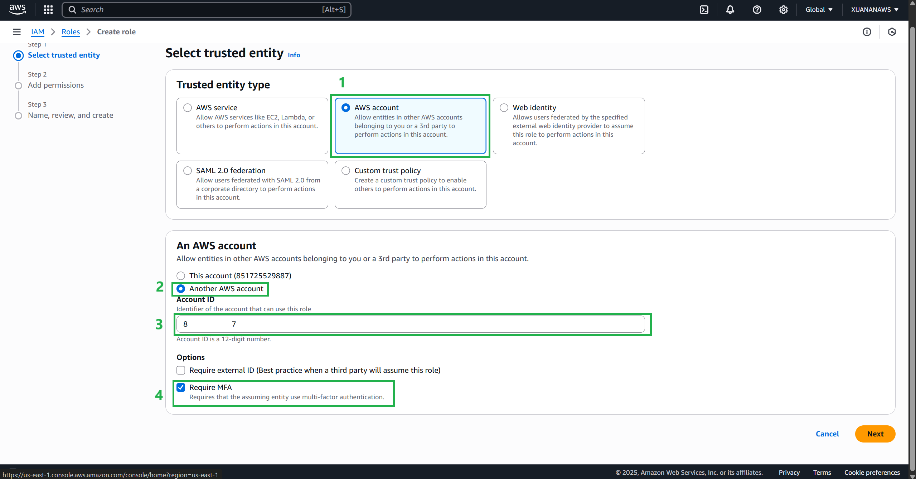Open AWS CloudShell from the top toolbar
This screenshot has width=916, height=479.
click(x=704, y=10)
